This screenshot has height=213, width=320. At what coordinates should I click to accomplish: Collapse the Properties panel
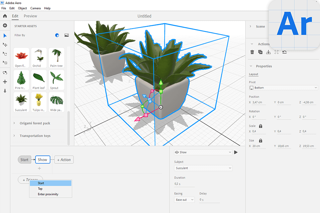251,66
